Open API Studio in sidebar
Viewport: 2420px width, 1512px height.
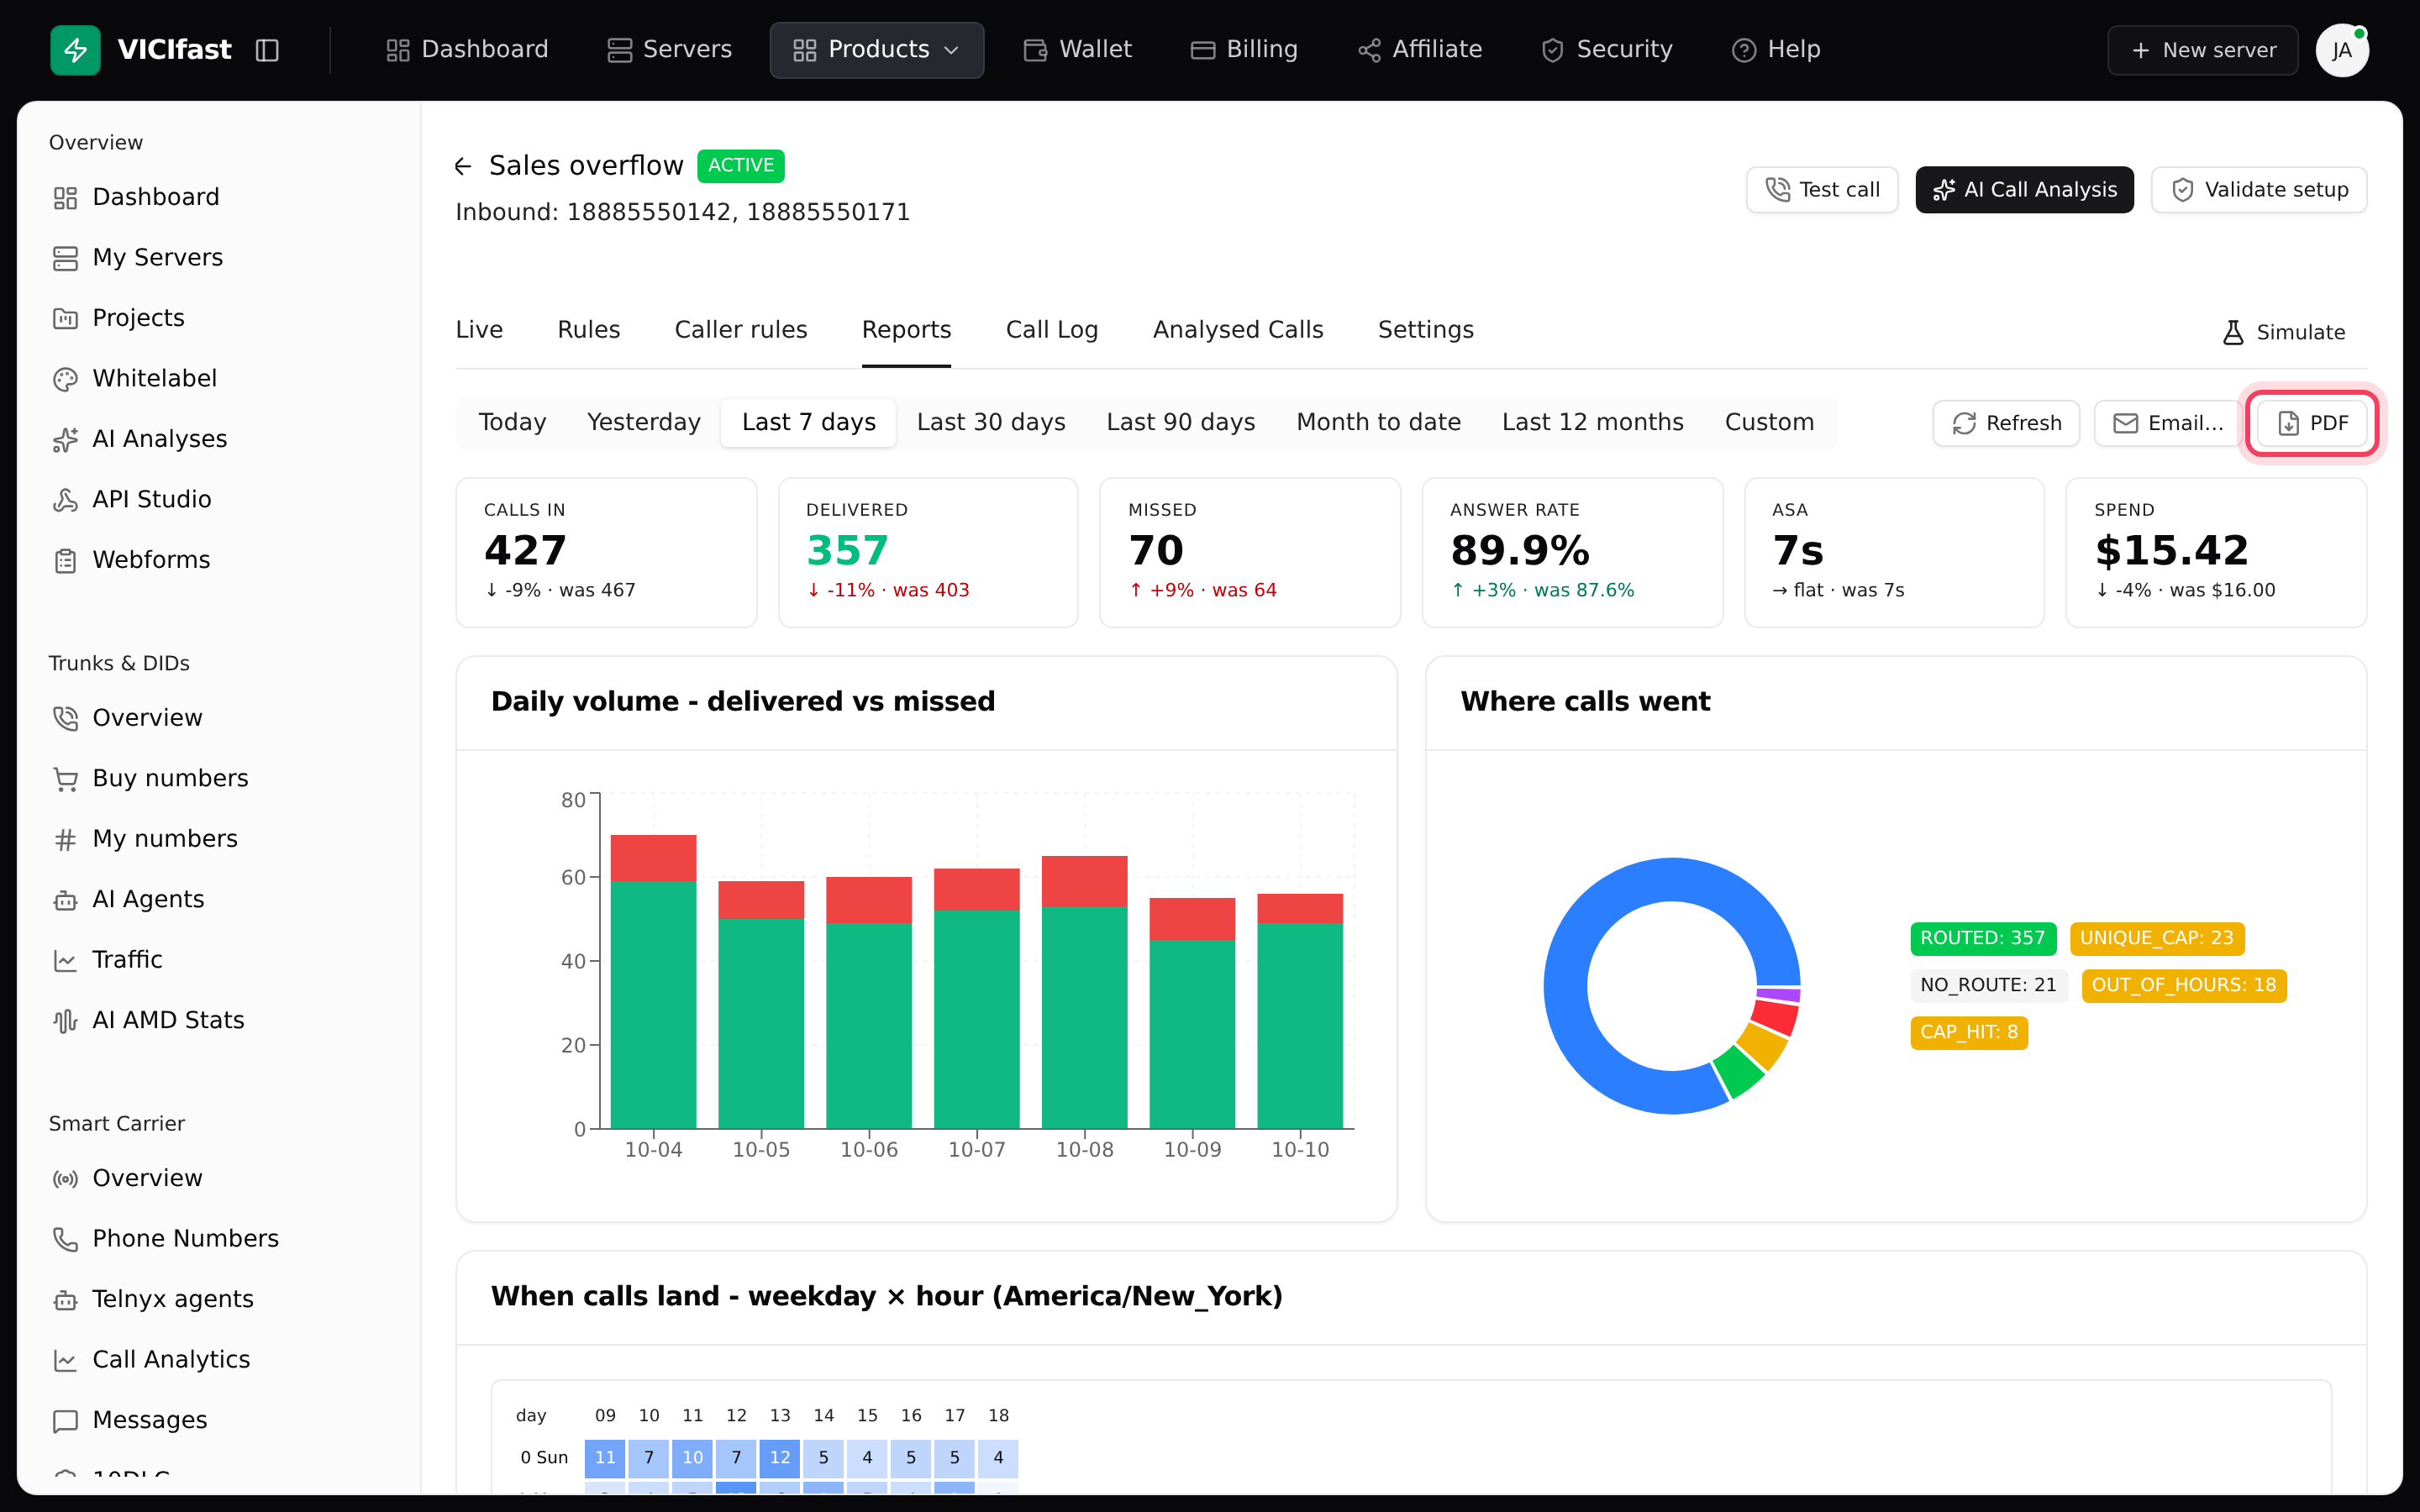coord(219,500)
